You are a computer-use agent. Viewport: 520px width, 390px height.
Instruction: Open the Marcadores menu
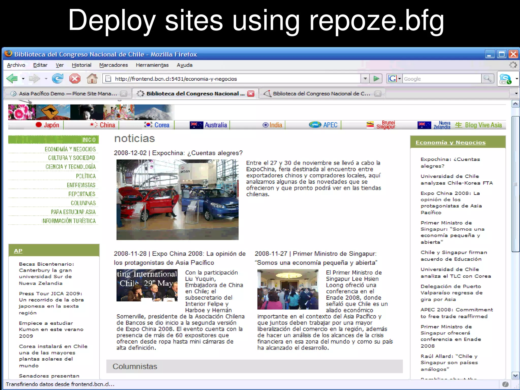113,65
